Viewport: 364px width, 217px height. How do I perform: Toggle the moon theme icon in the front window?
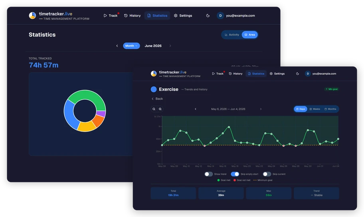(297, 74)
